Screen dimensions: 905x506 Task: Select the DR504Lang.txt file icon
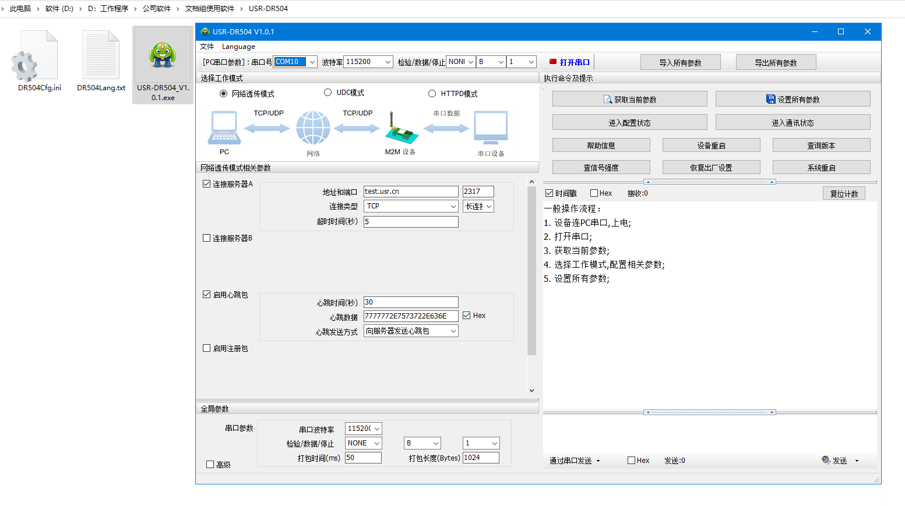tap(101, 57)
